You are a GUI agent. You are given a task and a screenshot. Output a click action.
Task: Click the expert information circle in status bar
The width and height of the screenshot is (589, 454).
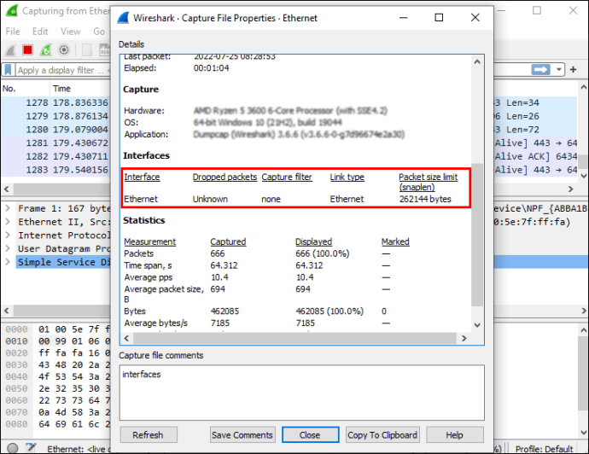click(x=13, y=448)
